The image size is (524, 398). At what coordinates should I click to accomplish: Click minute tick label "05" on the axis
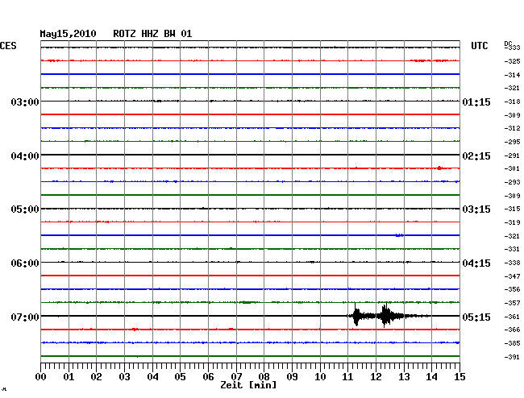[x=180, y=376]
